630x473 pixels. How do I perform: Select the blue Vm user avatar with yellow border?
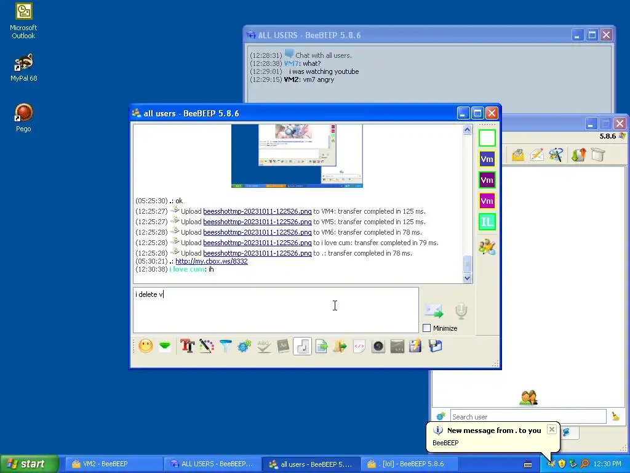pos(487,159)
